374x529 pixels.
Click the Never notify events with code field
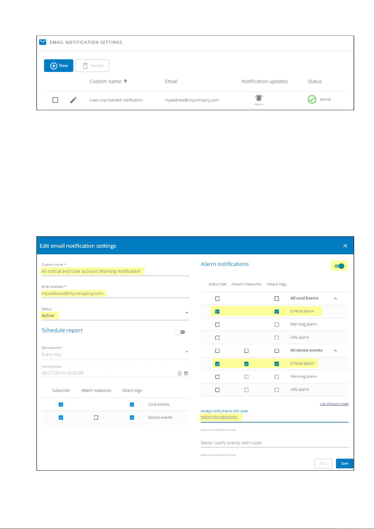pyautogui.click(x=275, y=443)
